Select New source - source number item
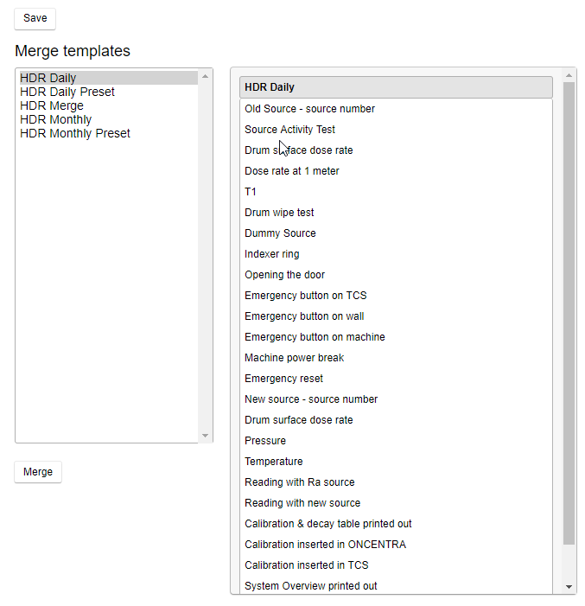Viewport: 585px width, 606px height. tap(396, 399)
